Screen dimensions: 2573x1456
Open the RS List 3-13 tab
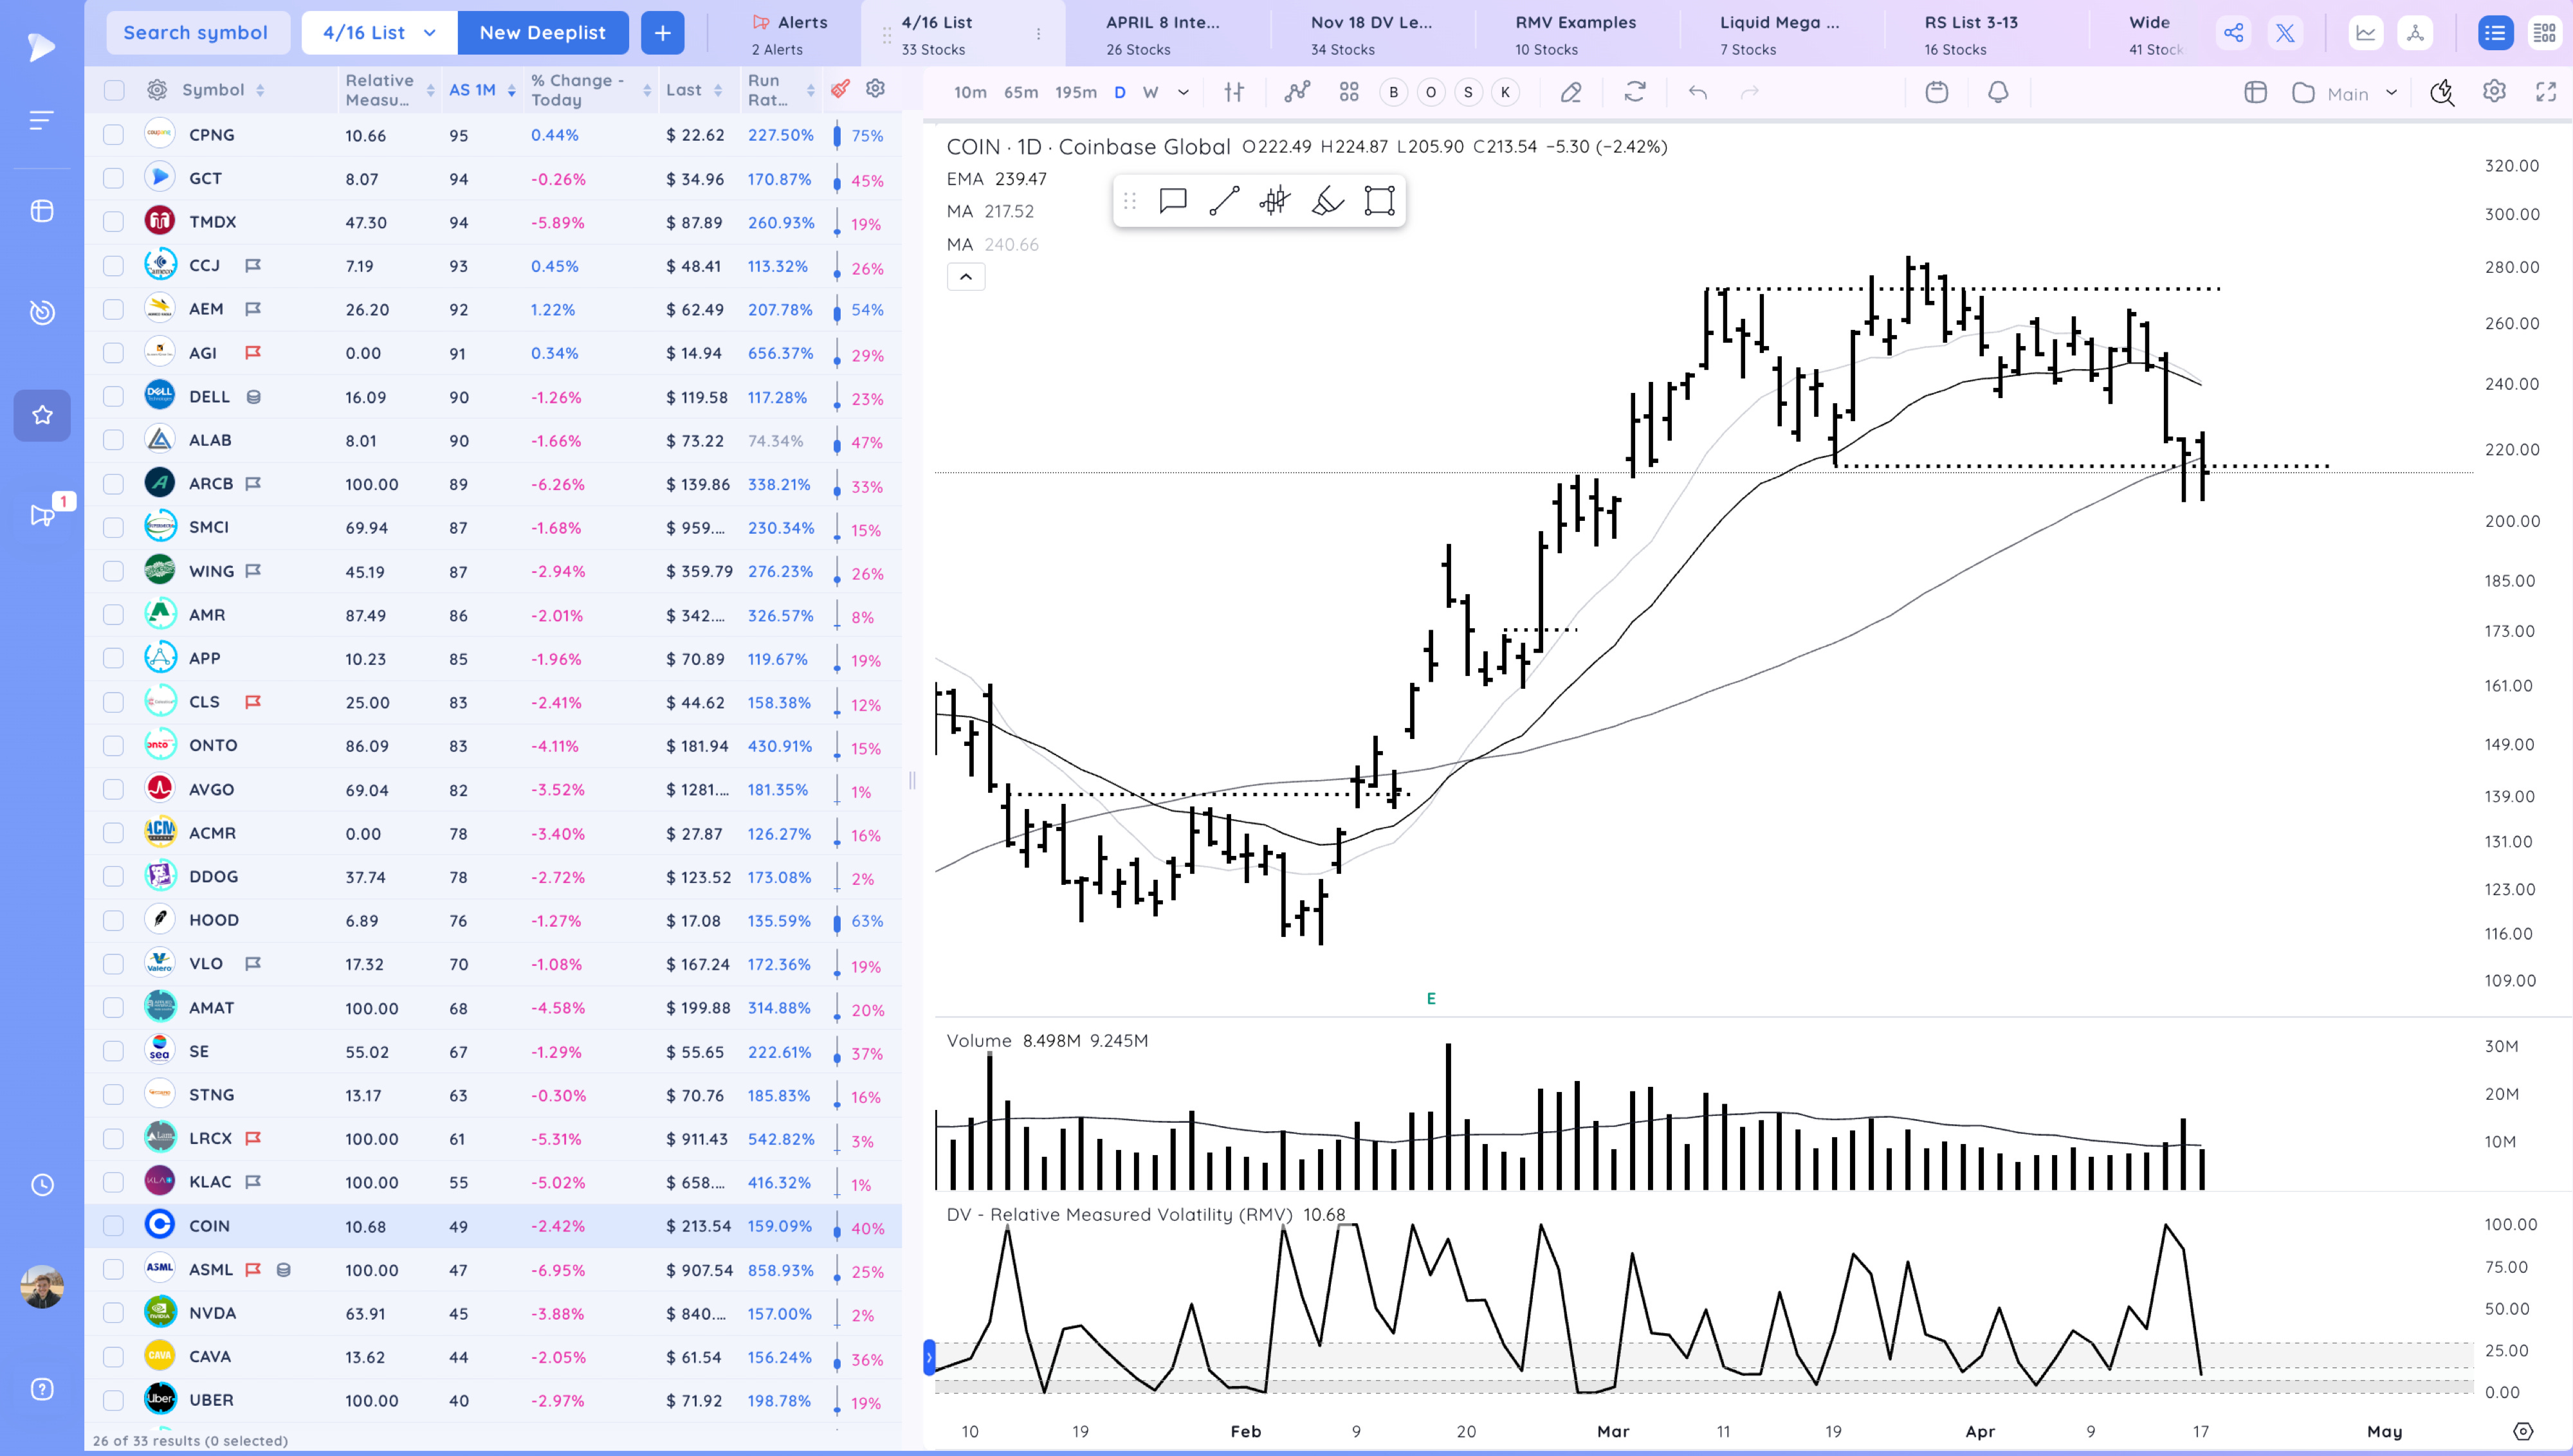pyautogui.click(x=1971, y=34)
